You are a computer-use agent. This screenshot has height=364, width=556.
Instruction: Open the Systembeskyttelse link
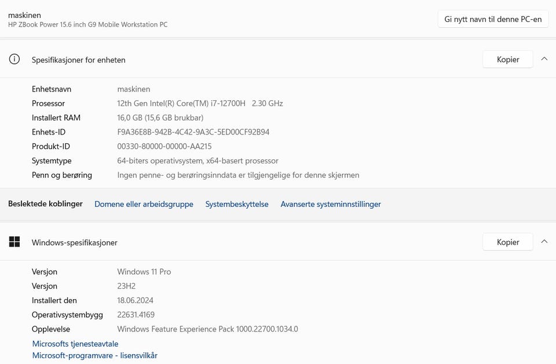pos(237,204)
